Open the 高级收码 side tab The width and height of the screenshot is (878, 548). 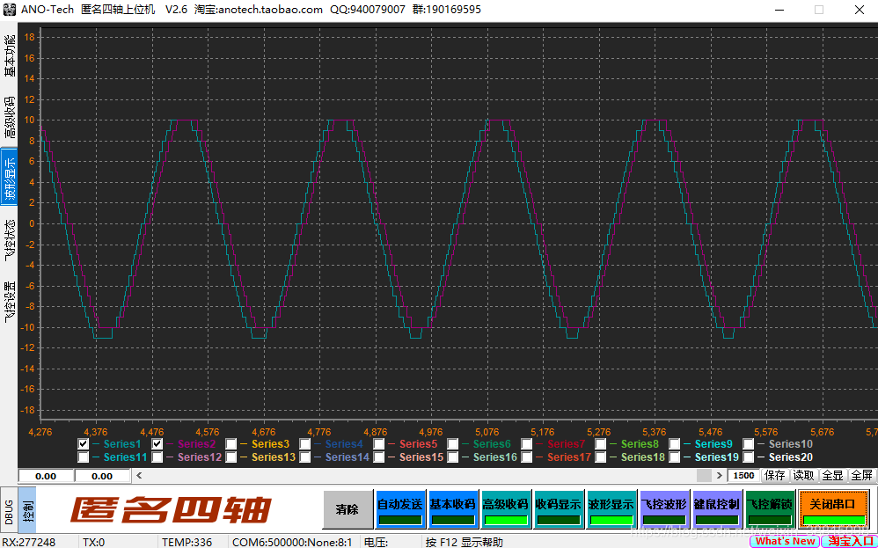point(9,118)
